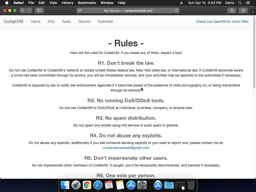Click the CollabVM brand link
This screenshot has width=256, height=192.
tap(13, 21)
